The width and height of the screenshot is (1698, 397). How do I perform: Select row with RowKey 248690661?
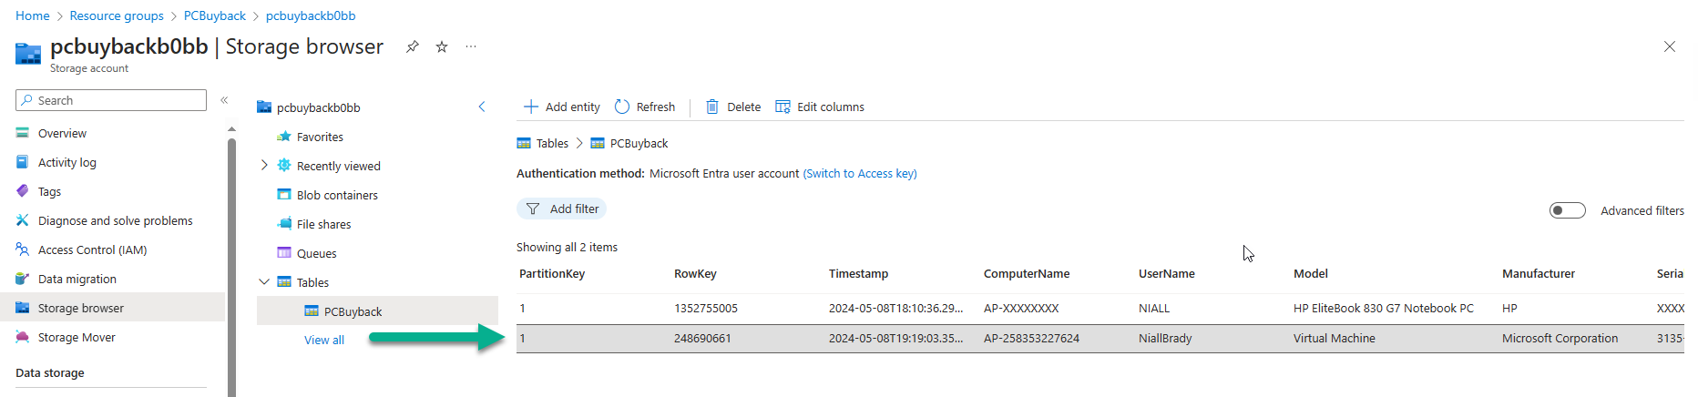coord(1100,339)
